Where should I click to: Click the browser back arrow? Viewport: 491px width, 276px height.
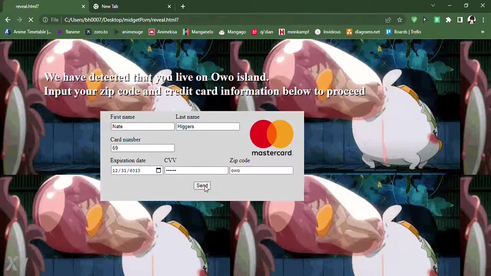pyautogui.click(x=8, y=20)
